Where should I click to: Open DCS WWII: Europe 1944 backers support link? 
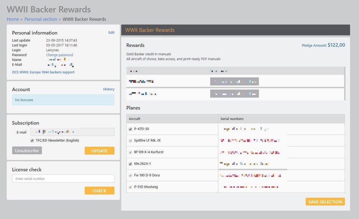(x=43, y=72)
